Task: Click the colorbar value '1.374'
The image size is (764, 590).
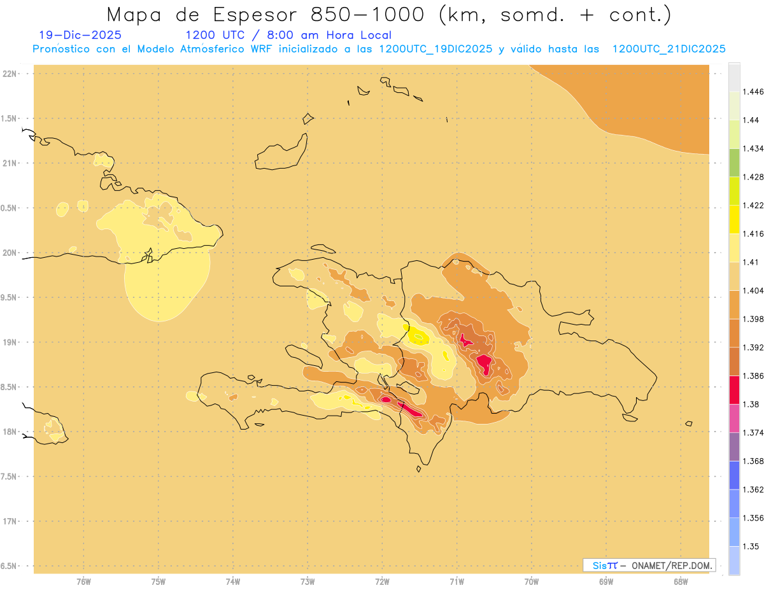Action: [753, 433]
